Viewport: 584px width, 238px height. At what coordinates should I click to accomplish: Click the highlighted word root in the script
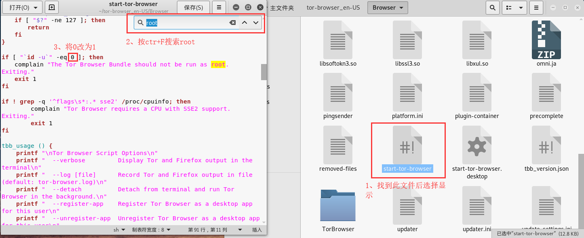click(x=218, y=64)
